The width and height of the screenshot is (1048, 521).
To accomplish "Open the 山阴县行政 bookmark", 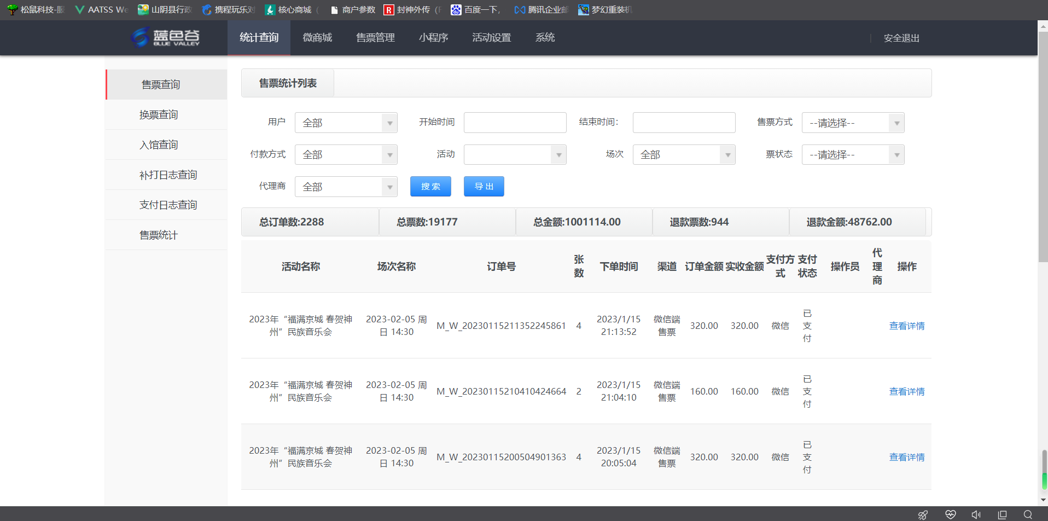I will point(165,10).
